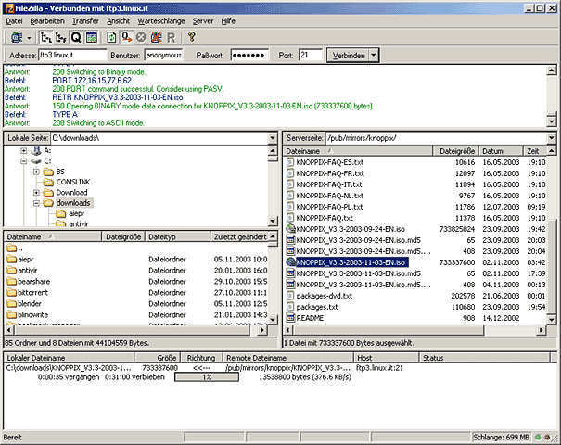Click KNOPPIX_V3.3-2003-09-24-EN.iso disc icon
Viewport: 561px width, 445px height.
pyautogui.click(x=291, y=229)
